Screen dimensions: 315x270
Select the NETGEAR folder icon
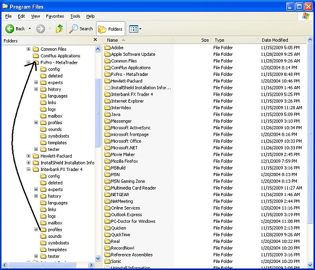107,195
